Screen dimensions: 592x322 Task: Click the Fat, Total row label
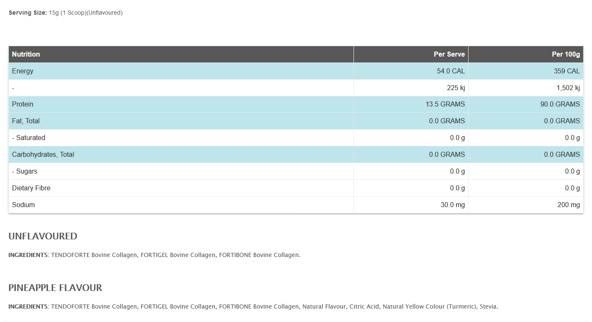coord(26,121)
